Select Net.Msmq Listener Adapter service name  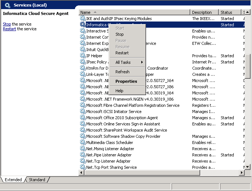110,149
